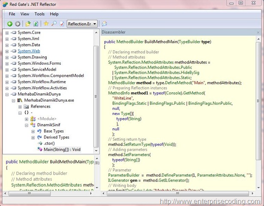
Task: Click the References folder icon
Action: tap(26, 106)
